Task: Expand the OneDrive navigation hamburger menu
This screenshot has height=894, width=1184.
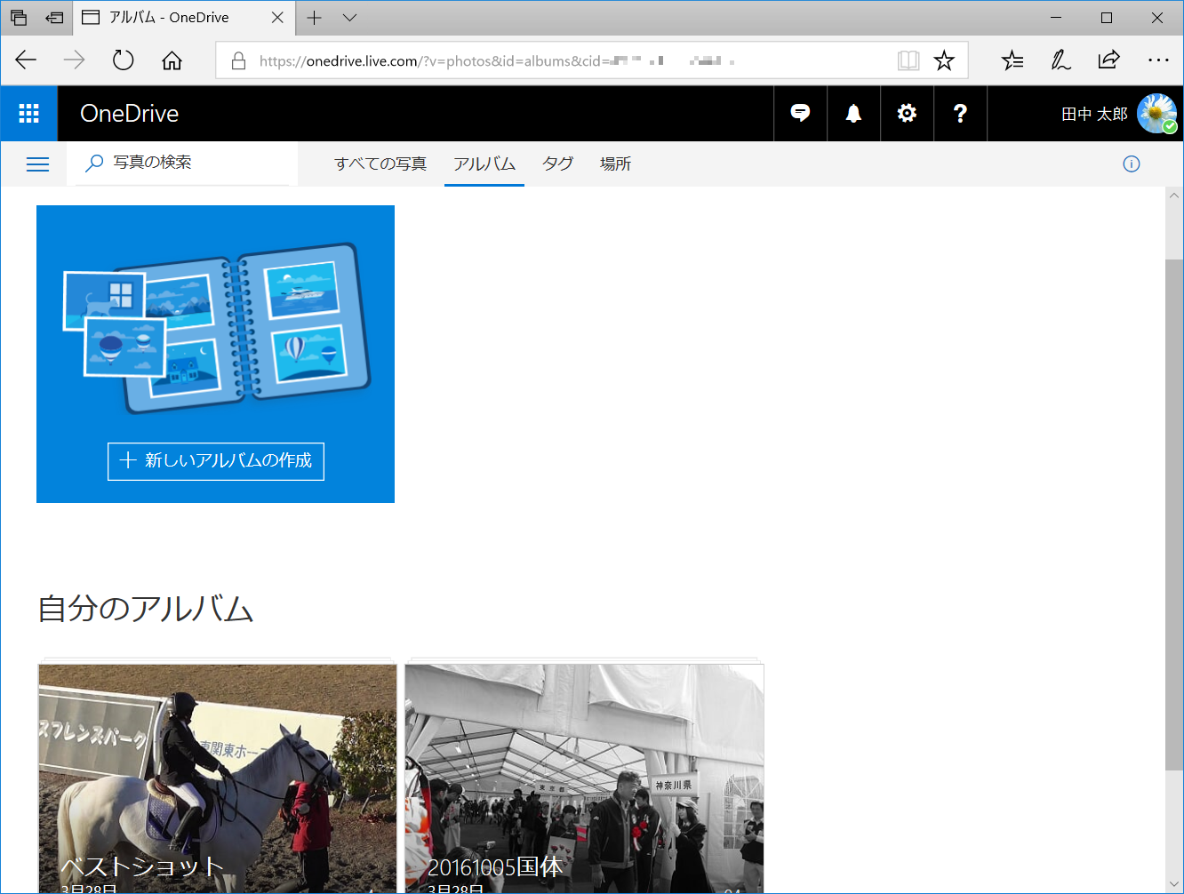Action: [x=37, y=164]
